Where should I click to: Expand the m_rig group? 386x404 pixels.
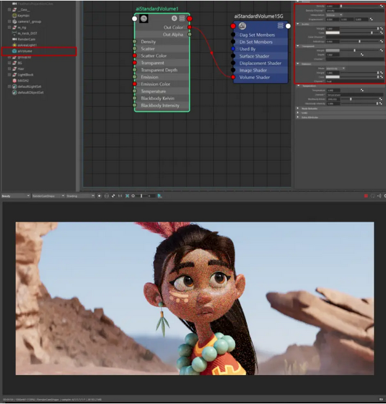click(9, 27)
